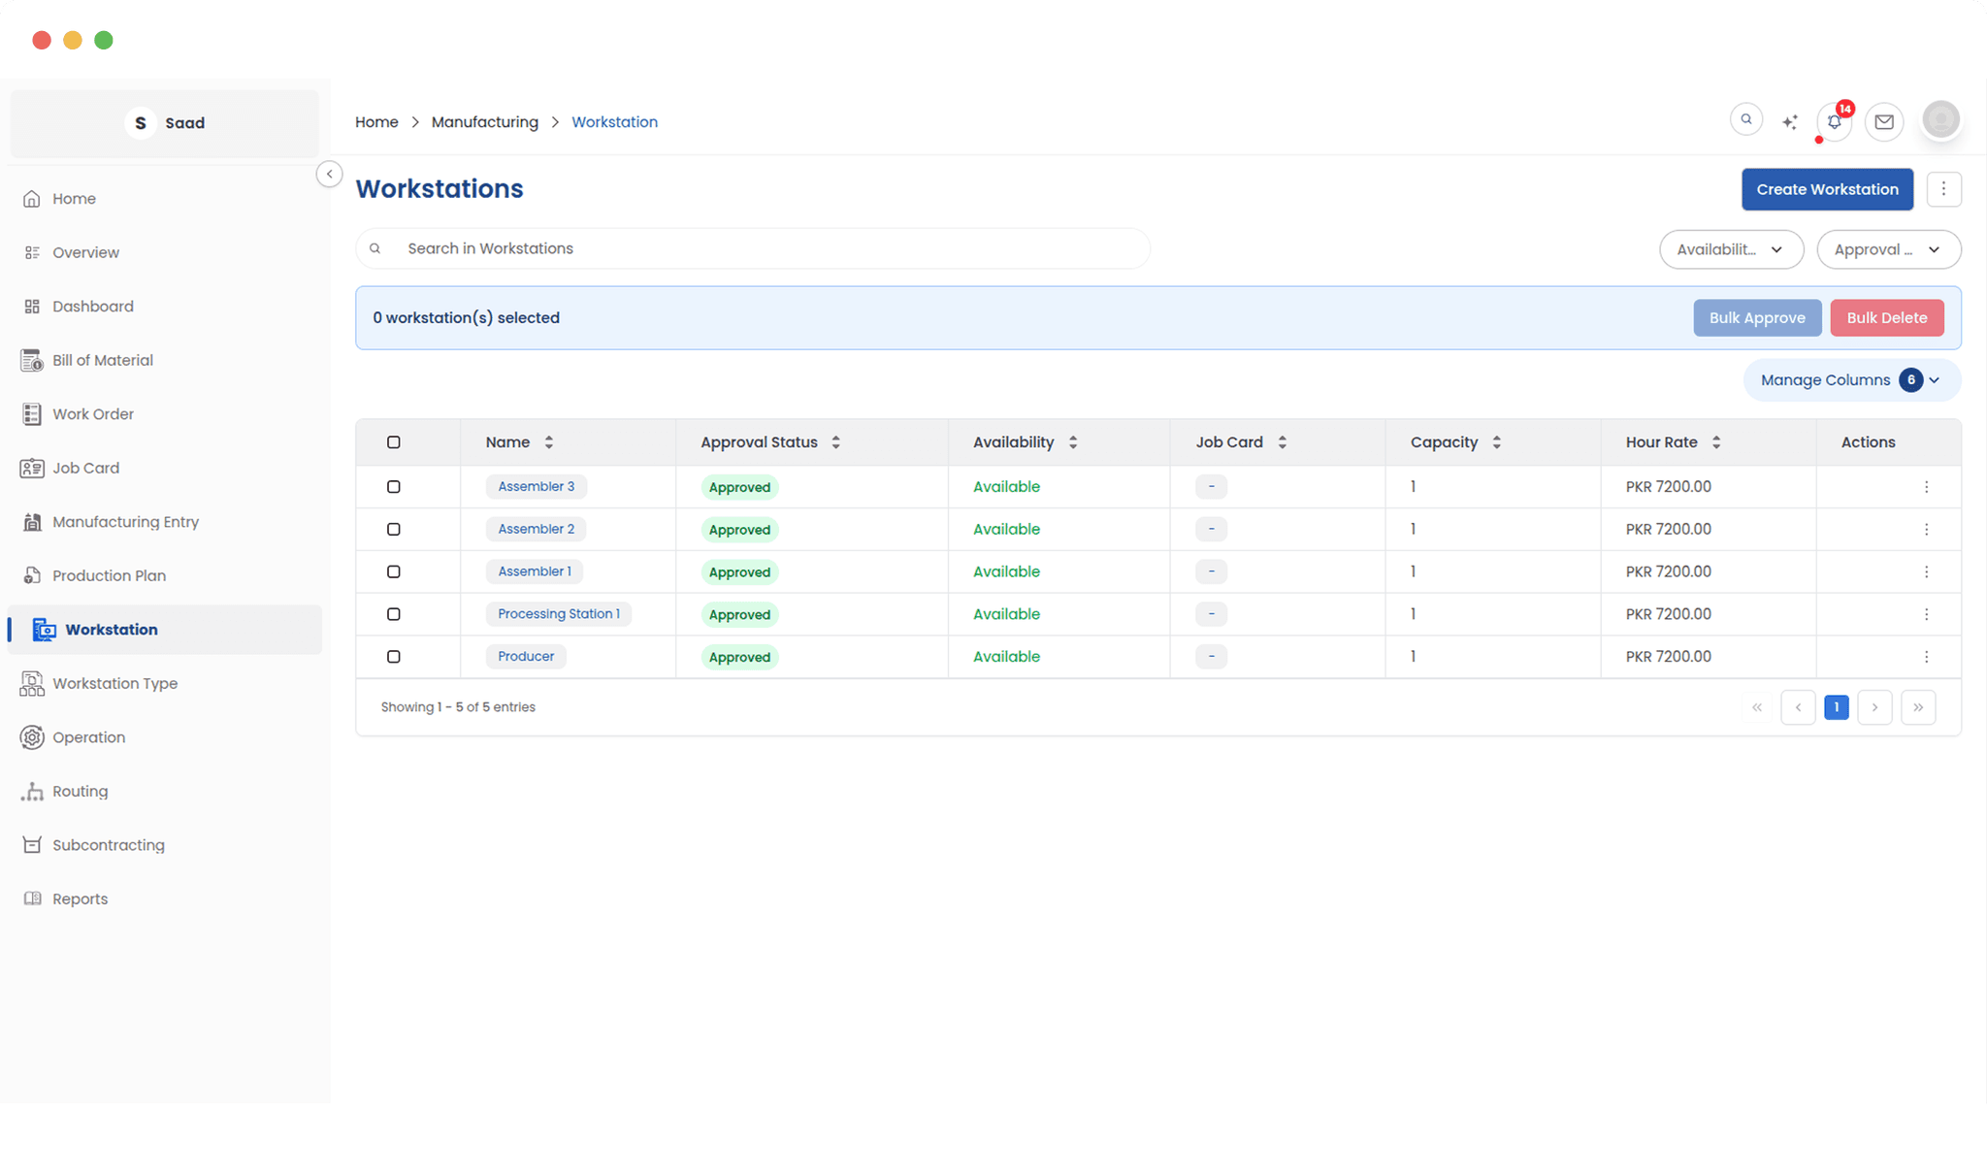Open the Bill of Material section

pyautogui.click(x=102, y=360)
